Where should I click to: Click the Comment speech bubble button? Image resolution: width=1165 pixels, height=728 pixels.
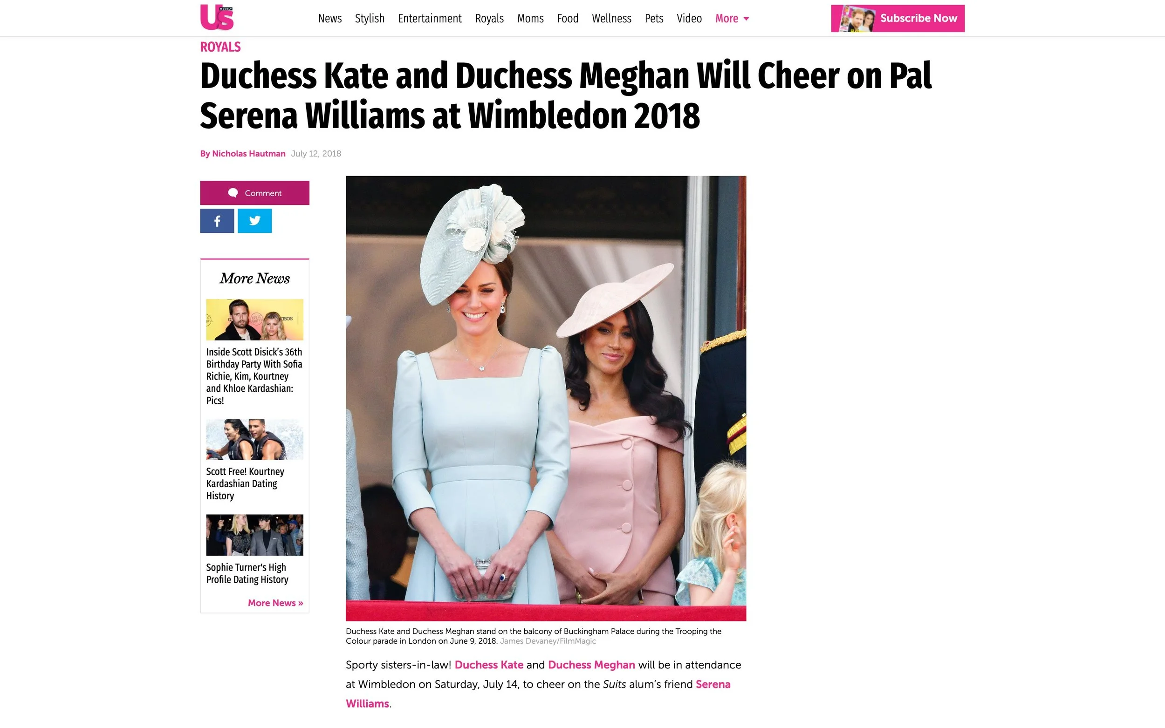tap(255, 192)
